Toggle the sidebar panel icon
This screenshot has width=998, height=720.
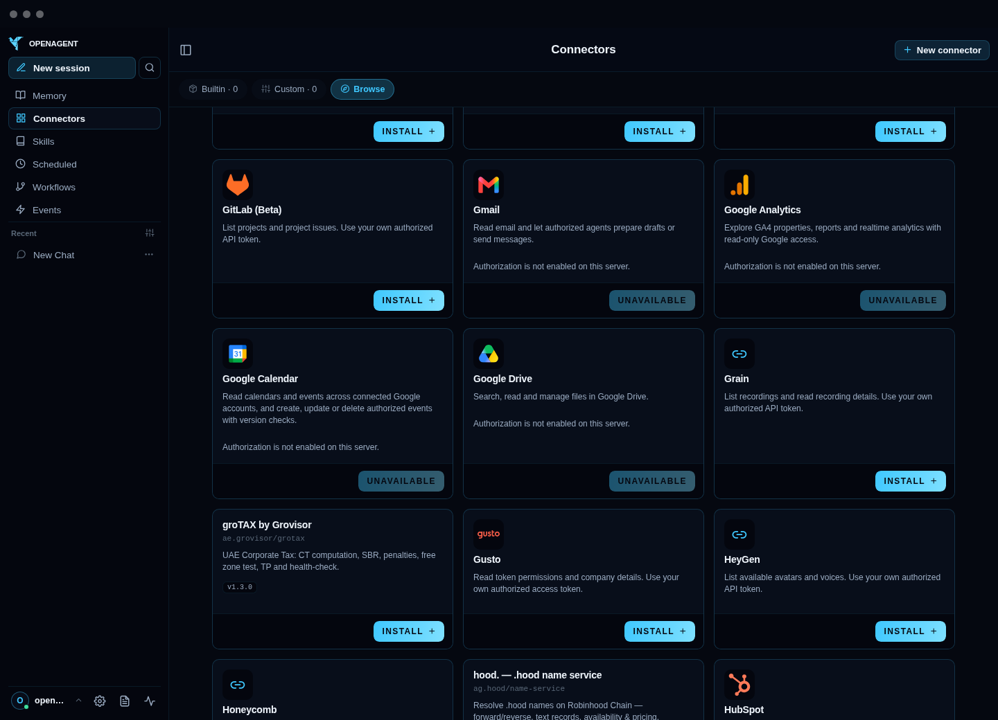186,50
